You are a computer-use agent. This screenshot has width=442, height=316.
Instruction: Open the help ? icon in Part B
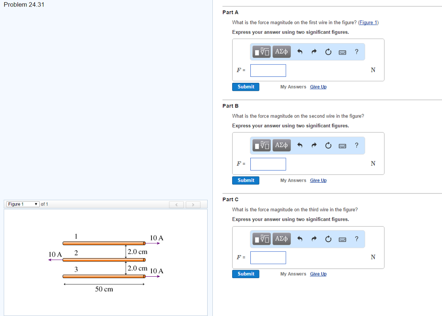point(357,145)
